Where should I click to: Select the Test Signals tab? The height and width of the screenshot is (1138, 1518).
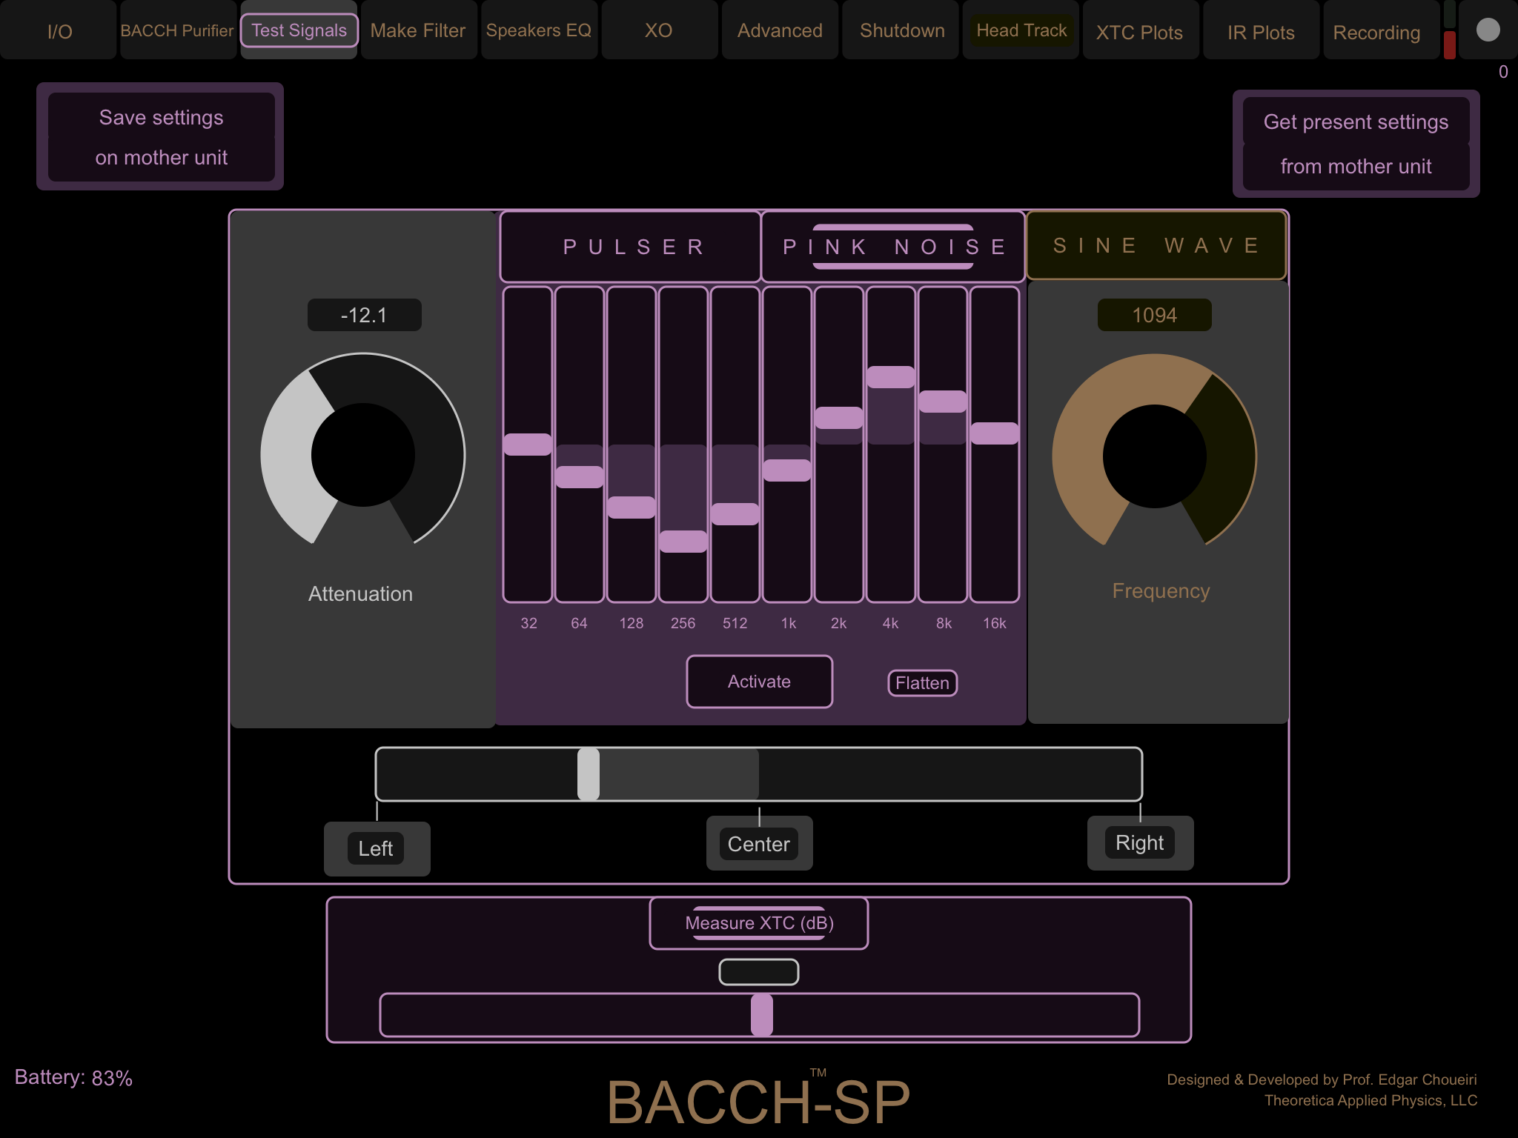click(x=299, y=31)
